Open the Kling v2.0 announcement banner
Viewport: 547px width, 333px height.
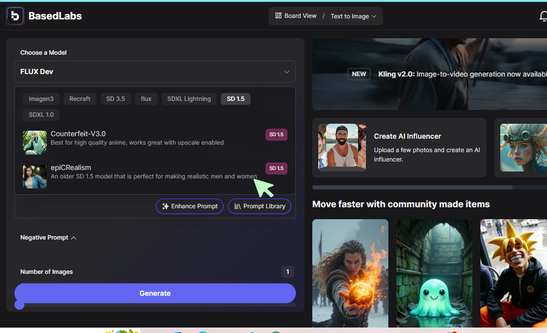point(430,74)
